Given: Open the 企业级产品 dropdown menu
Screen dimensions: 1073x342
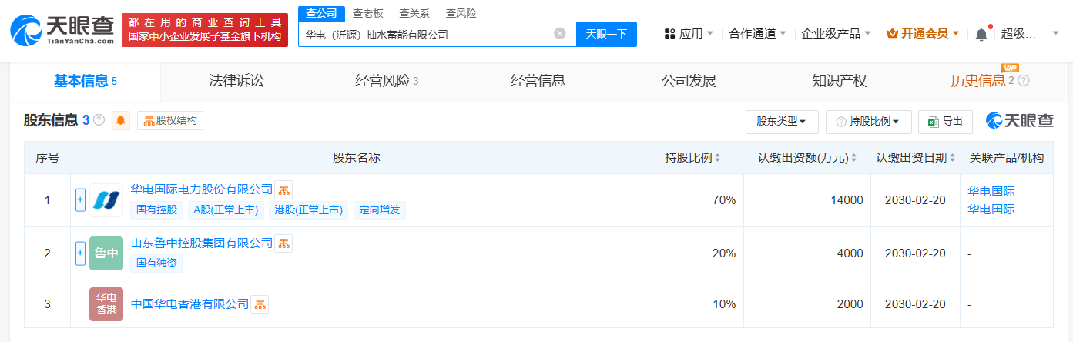Looking at the screenshot, I should 837,34.
